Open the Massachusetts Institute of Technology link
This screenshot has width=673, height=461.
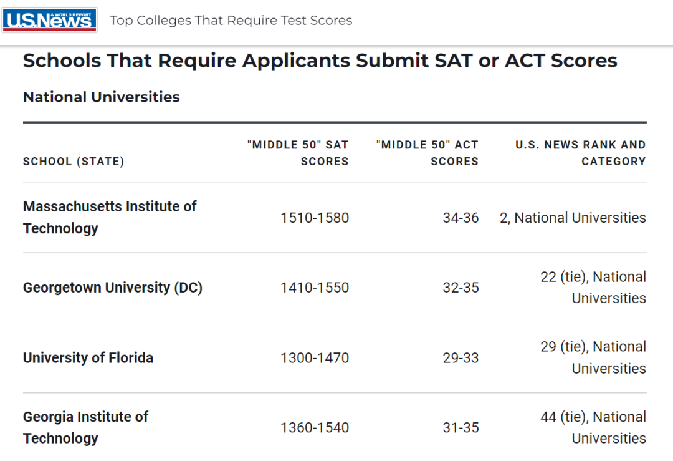pos(110,217)
